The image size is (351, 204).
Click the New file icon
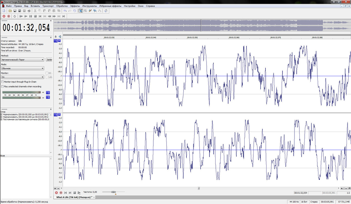[4, 11]
